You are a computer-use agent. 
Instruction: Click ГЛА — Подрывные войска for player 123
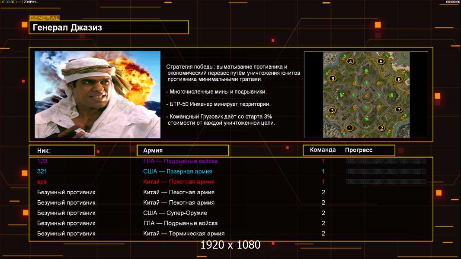[180, 161]
